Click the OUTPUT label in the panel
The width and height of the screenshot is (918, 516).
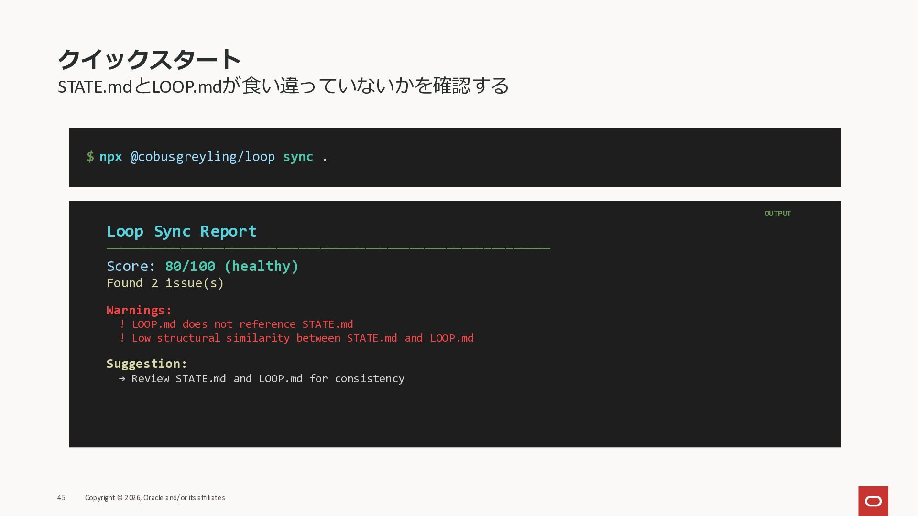point(777,214)
